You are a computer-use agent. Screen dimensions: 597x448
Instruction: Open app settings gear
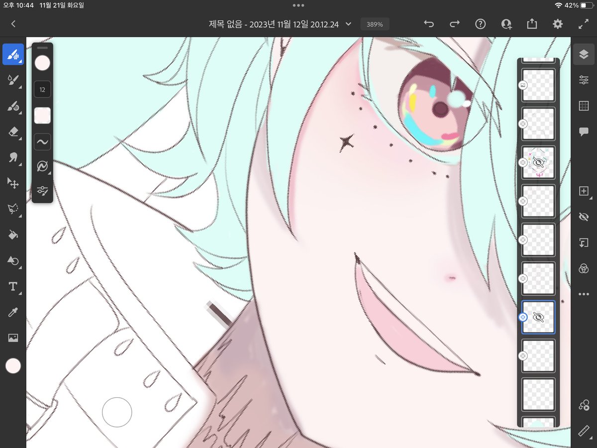tap(558, 24)
